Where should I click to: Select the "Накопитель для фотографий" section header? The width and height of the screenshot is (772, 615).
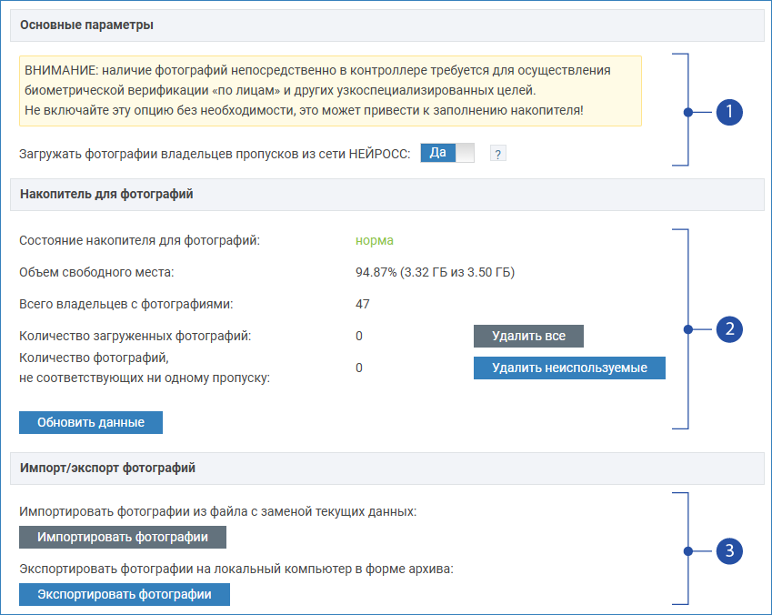[x=106, y=194]
